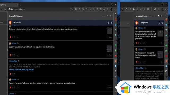The width and height of the screenshot is (170, 95).
Task: Click the refresh icon beside the home button
Action: pos(2,9)
